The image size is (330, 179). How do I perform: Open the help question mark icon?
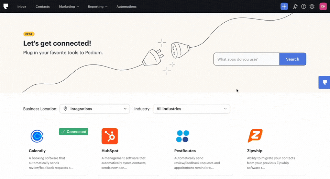pos(304,7)
